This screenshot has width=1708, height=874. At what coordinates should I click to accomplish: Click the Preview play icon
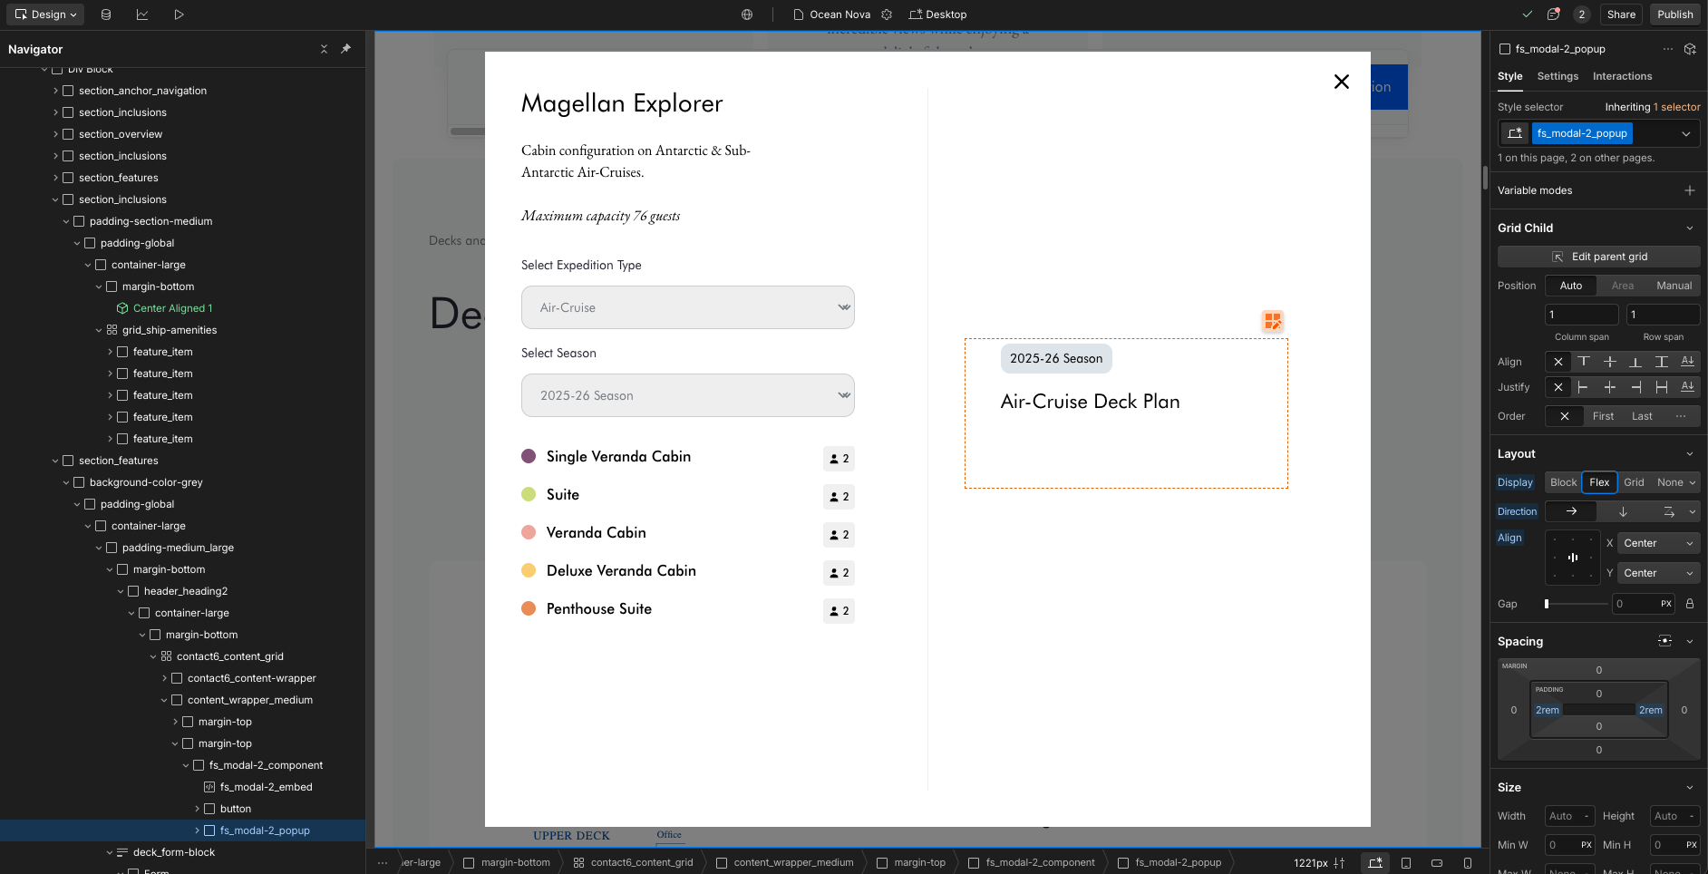pos(179,15)
